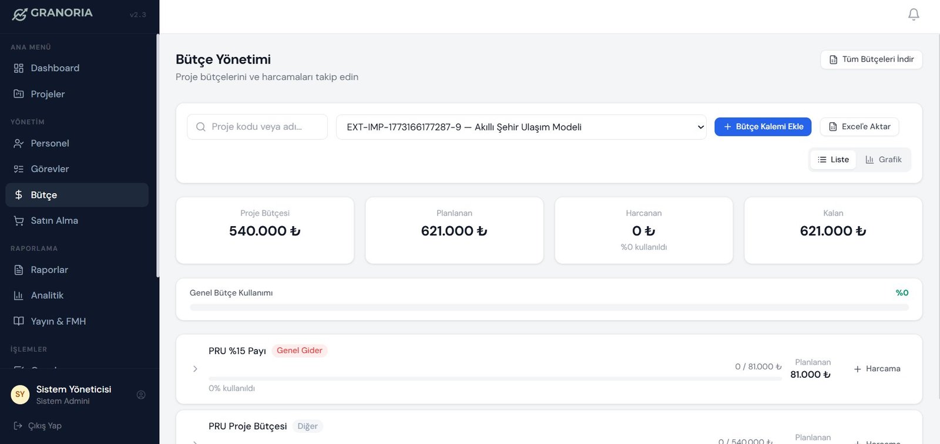The width and height of the screenshot is (940, 444).
Task: Open the Görevler menu item
Action: 49,169
